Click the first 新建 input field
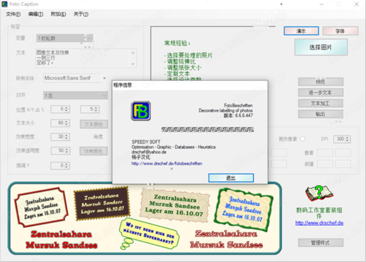Image resolution: width=366 pixels, height=262 pixels. click(x=324, y=164)
